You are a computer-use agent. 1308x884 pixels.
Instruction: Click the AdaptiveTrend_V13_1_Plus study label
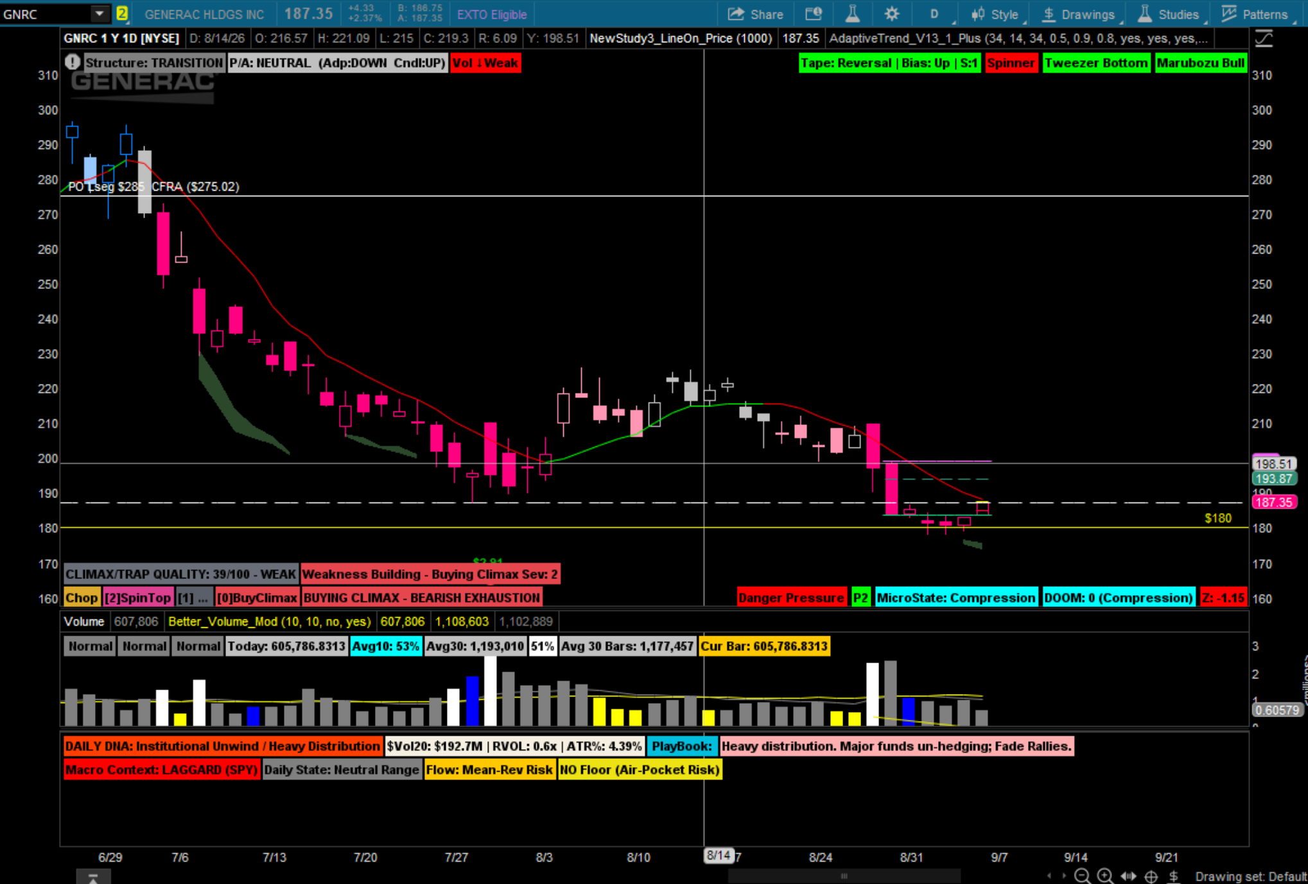[1018, 39]
